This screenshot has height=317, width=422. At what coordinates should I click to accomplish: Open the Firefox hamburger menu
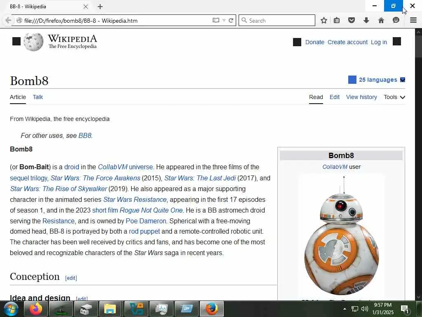(x=413, y=20)
